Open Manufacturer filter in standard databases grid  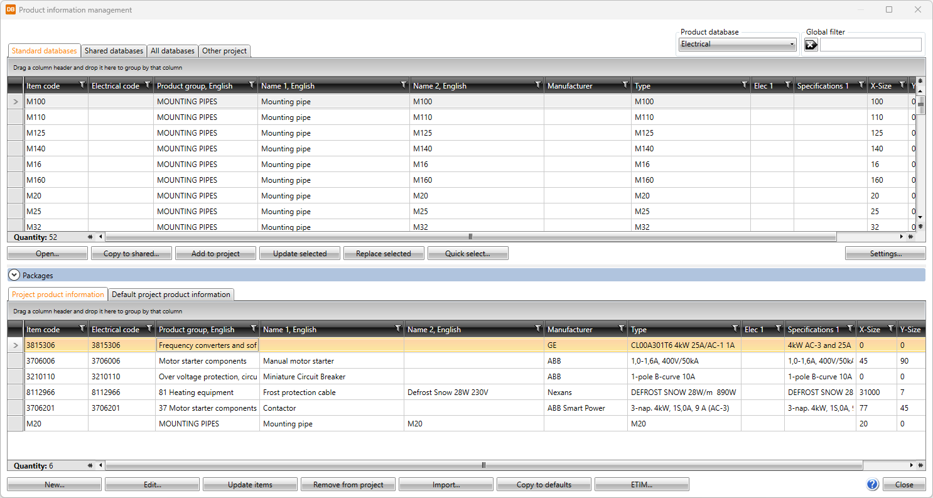click(x=625, y=85)
